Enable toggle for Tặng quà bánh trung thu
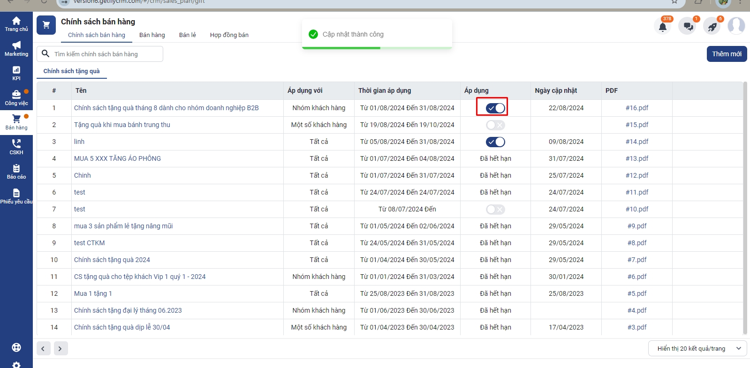This screenshot has width=750, height=368. tap(495, 125)
